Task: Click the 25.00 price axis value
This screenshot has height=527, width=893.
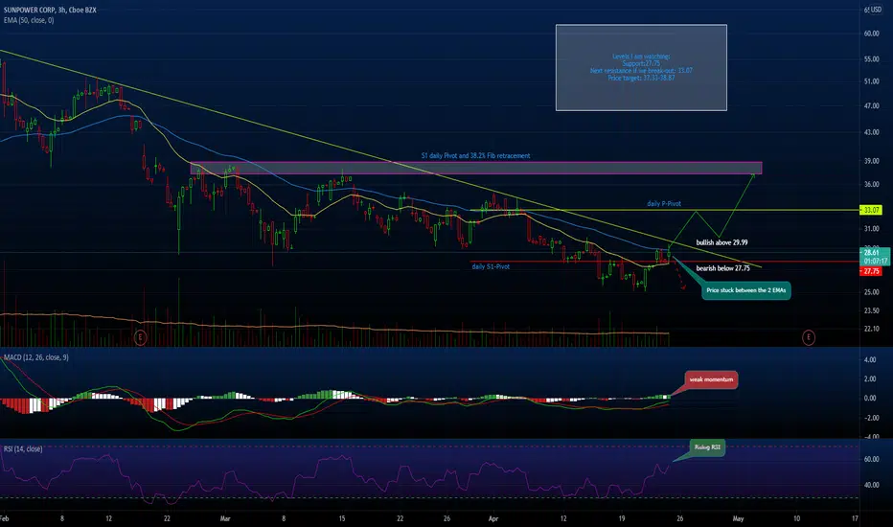Action: tap(871, 292)
